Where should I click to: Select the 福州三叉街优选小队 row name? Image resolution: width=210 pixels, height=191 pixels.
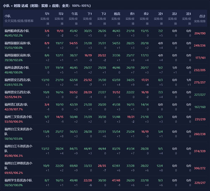tap(18, 117)
